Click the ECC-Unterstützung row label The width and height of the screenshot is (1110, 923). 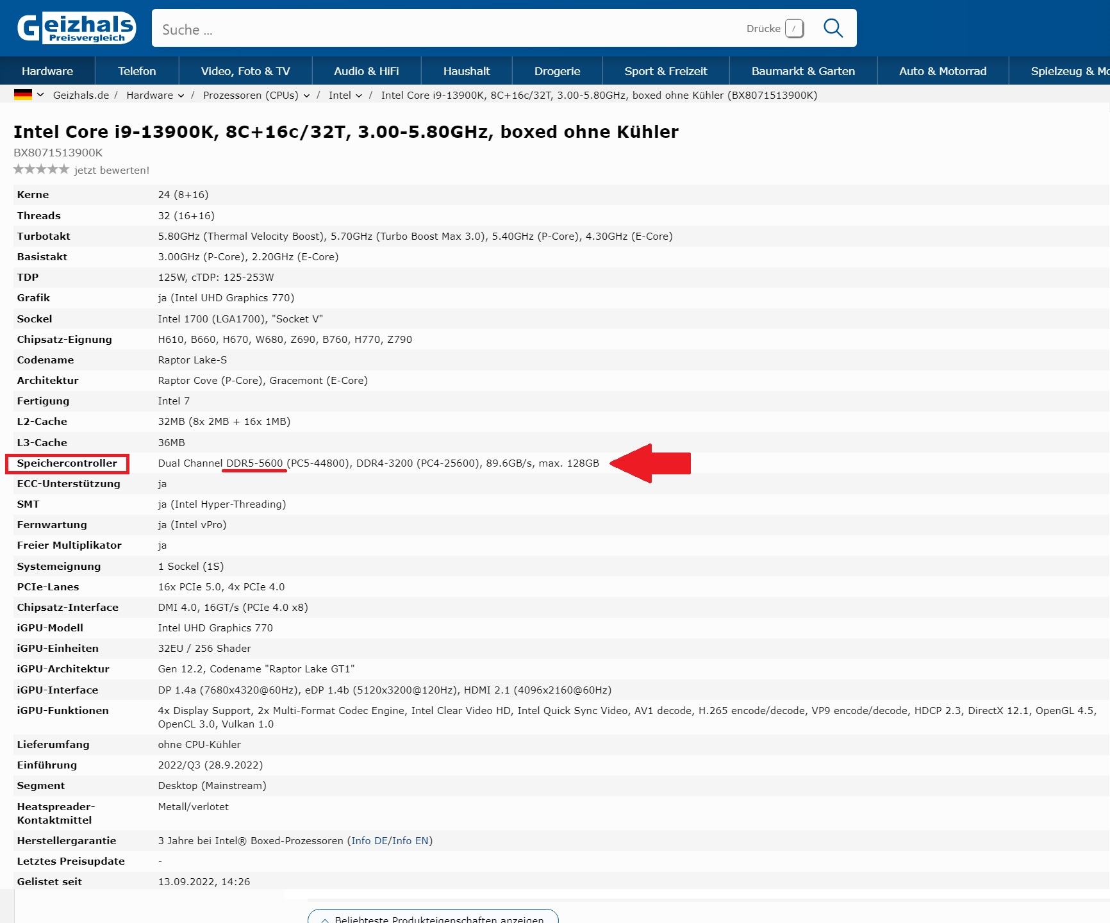point(69,484)
